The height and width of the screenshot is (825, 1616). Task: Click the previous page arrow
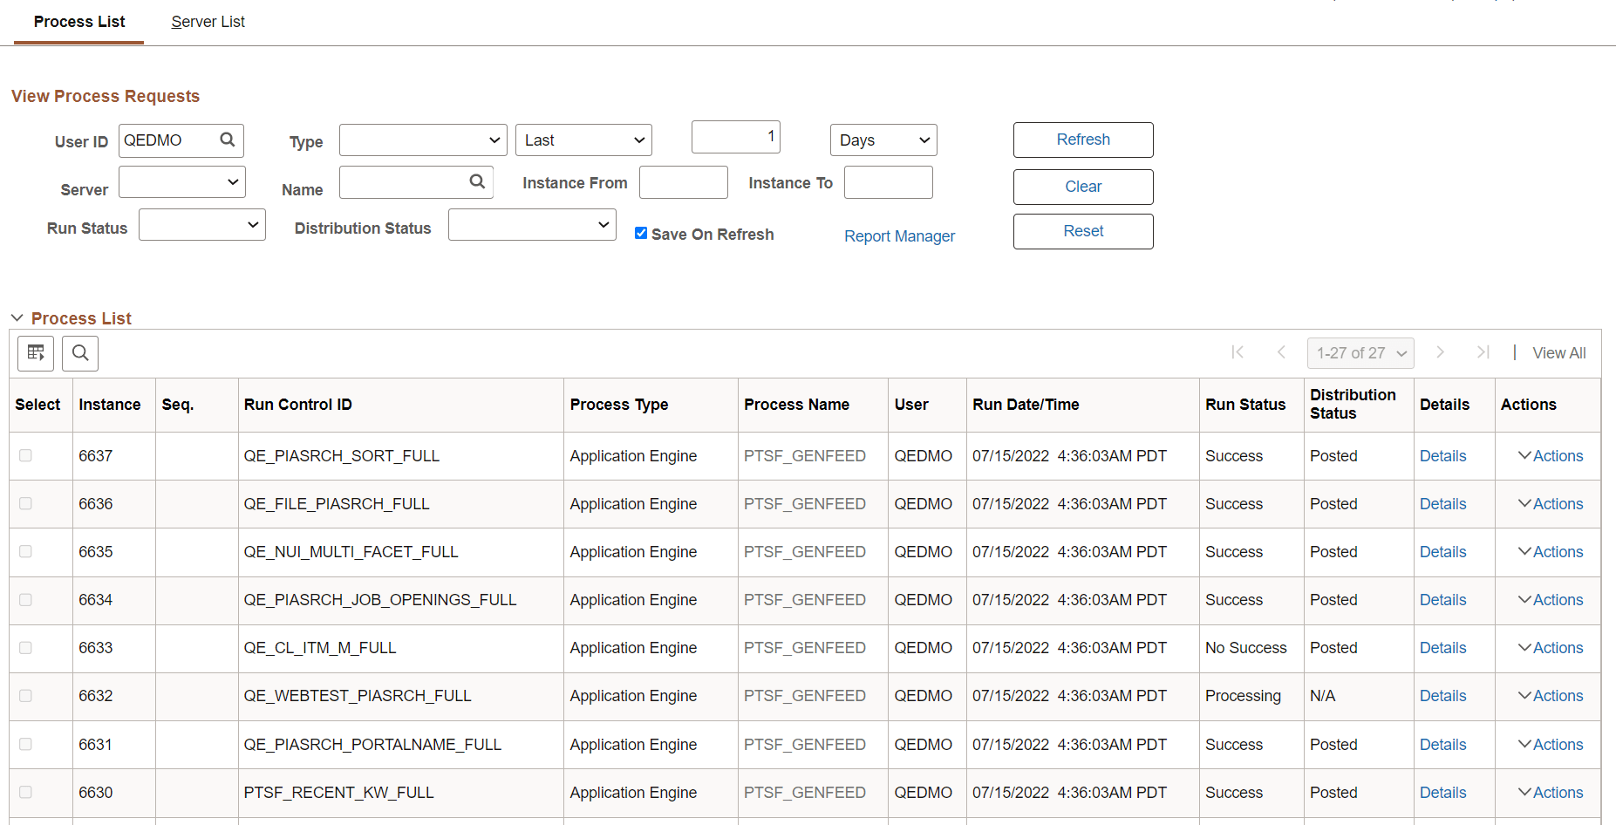point(1281,352)
